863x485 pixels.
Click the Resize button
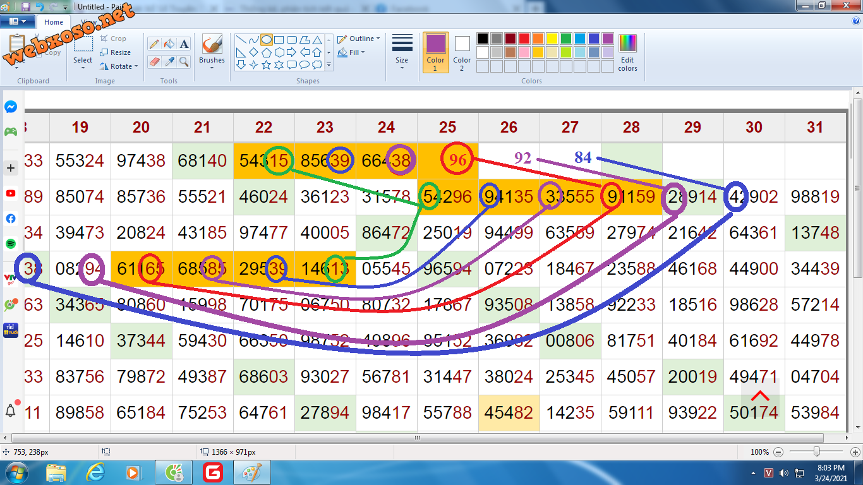[116, 52]
